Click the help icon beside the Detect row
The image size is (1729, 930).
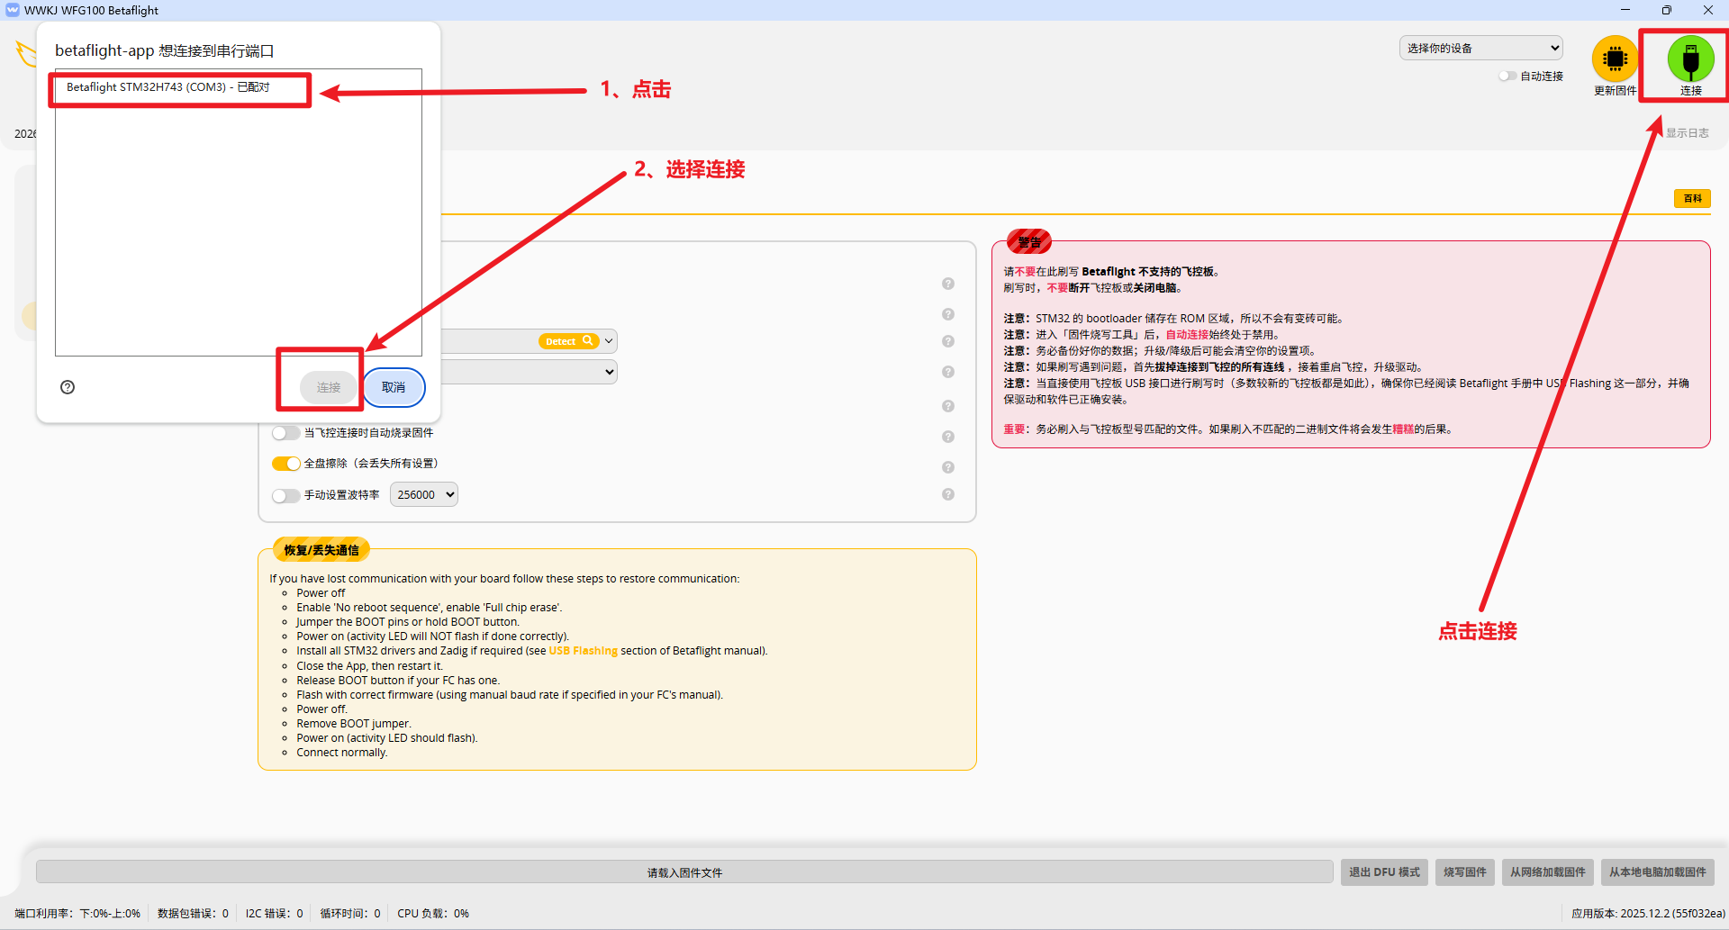coord(948,341)
